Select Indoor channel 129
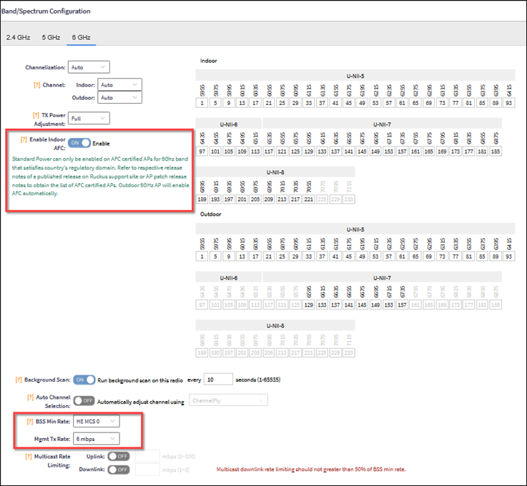This screenshot has width=527, height=486. tap(308, 151)
